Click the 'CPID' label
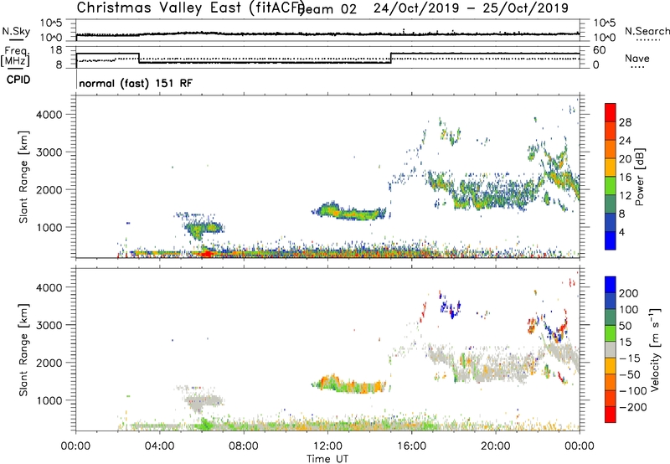Image resolution: width=670 pixels, height=464 pixels. tap(18, 80)
